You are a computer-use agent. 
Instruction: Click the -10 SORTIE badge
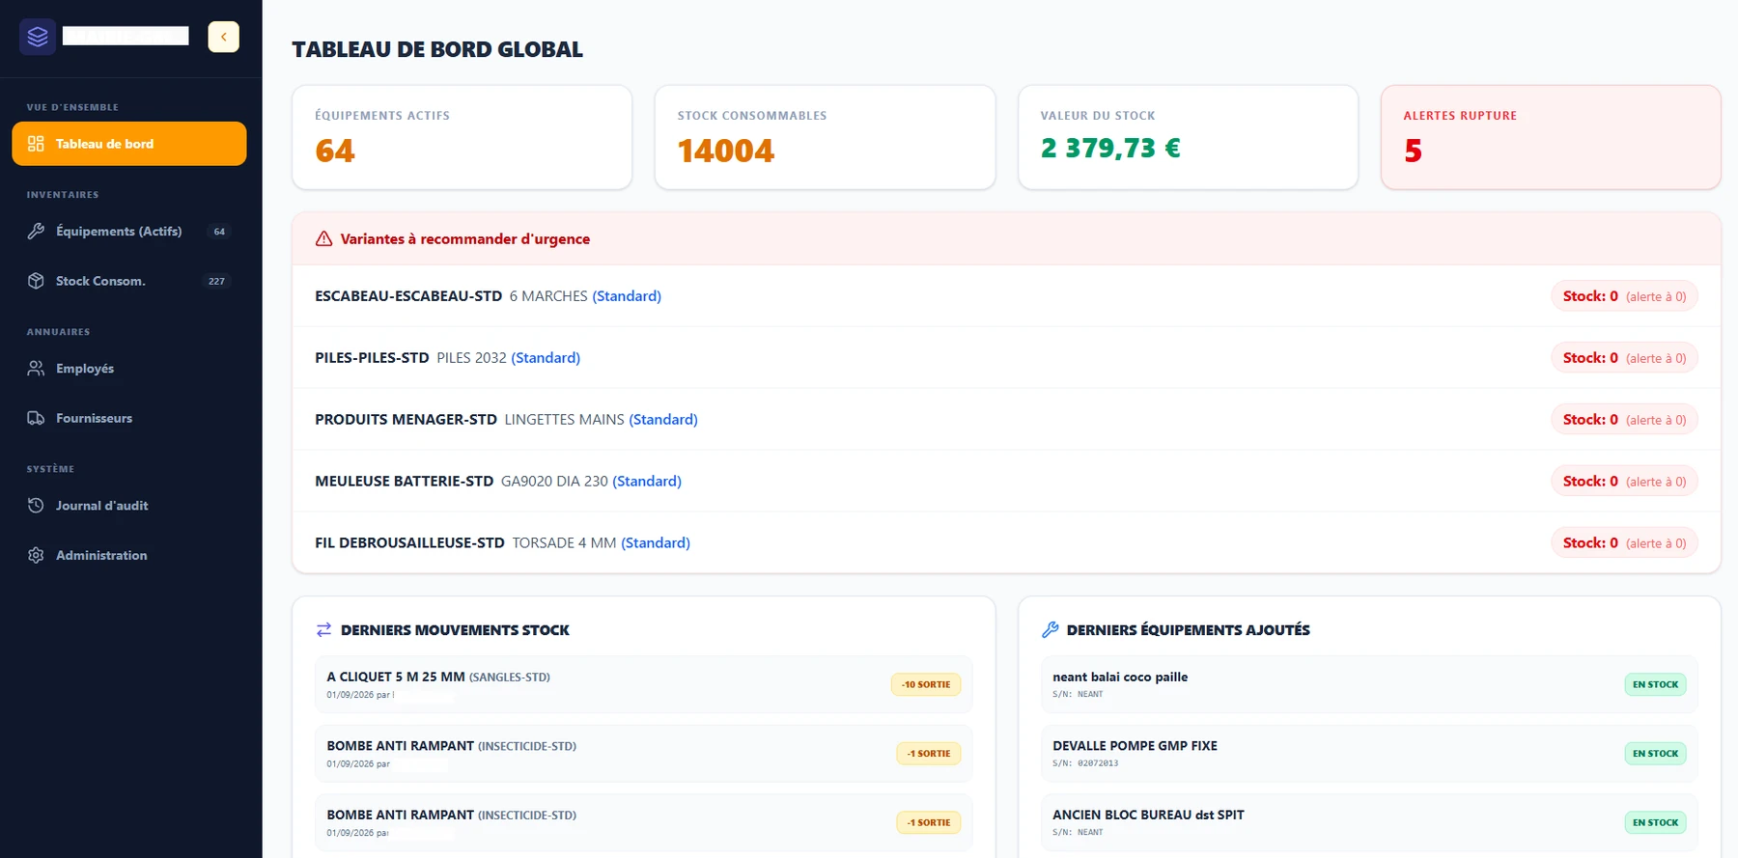(926, 684)
